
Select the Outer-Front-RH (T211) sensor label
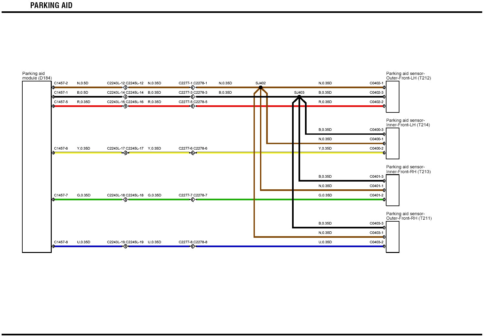409,216
